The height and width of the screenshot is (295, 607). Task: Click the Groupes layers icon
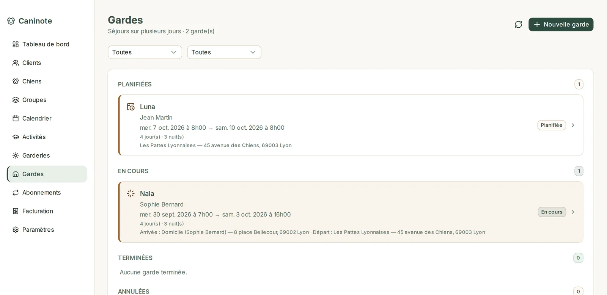pyautogui.click(x=16, y=100)
